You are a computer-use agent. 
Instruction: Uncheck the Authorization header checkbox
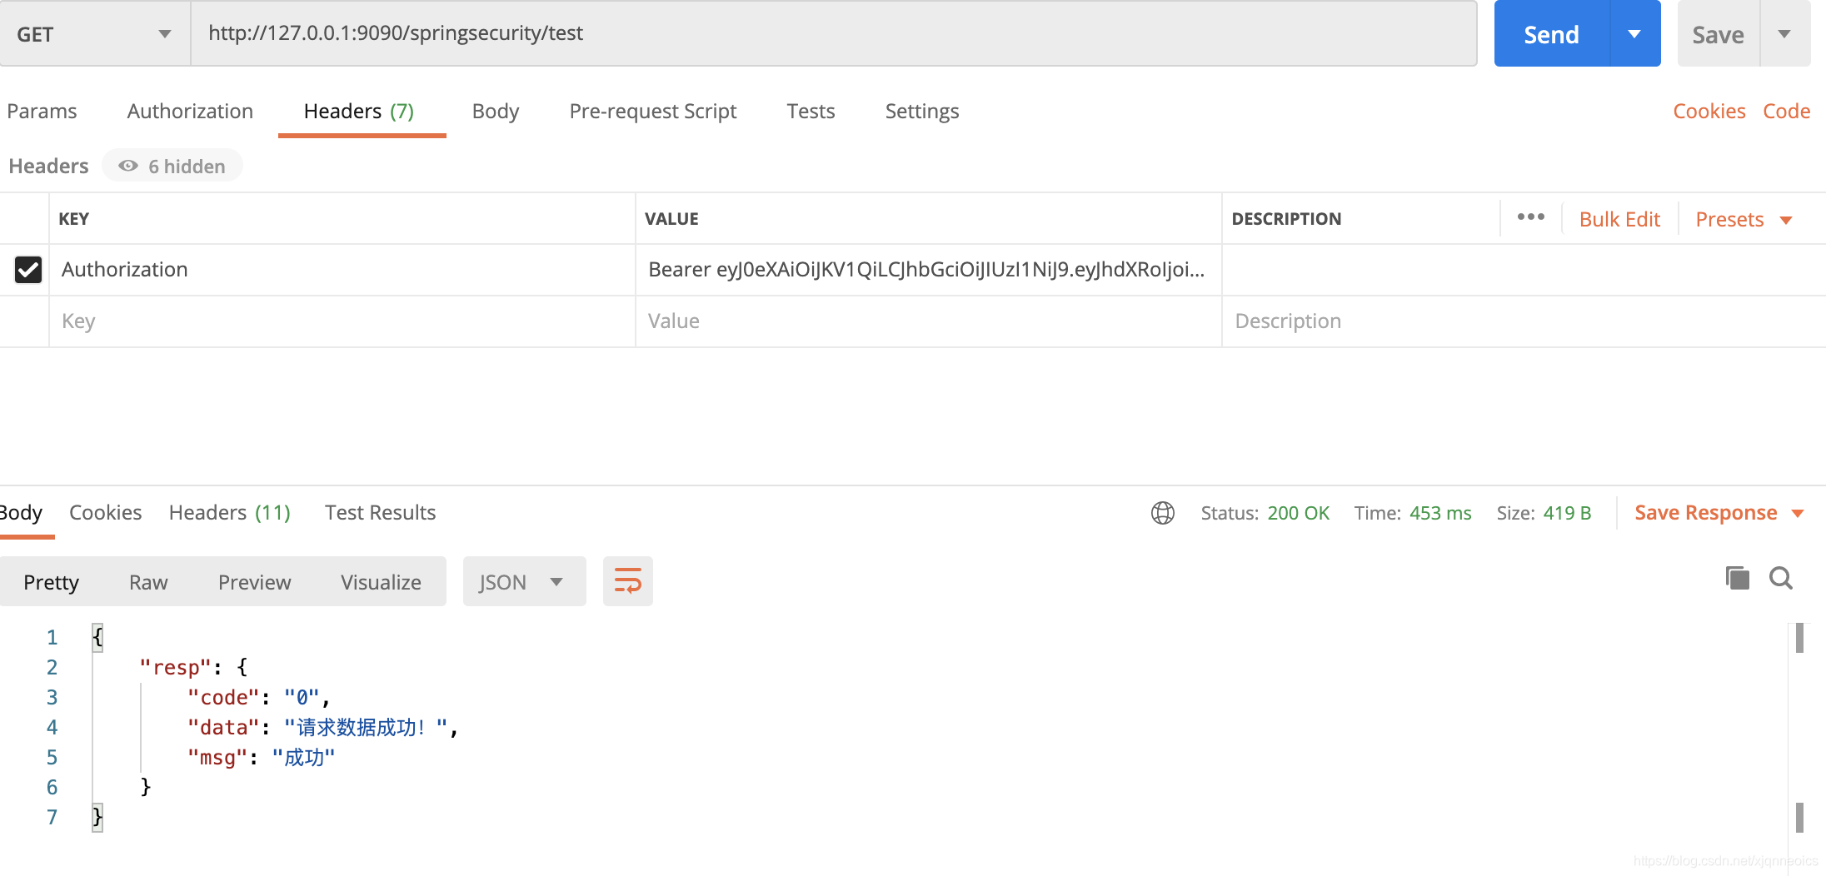coord(27,269)
